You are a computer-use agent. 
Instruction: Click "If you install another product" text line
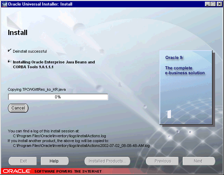click(x=58, y=141)
